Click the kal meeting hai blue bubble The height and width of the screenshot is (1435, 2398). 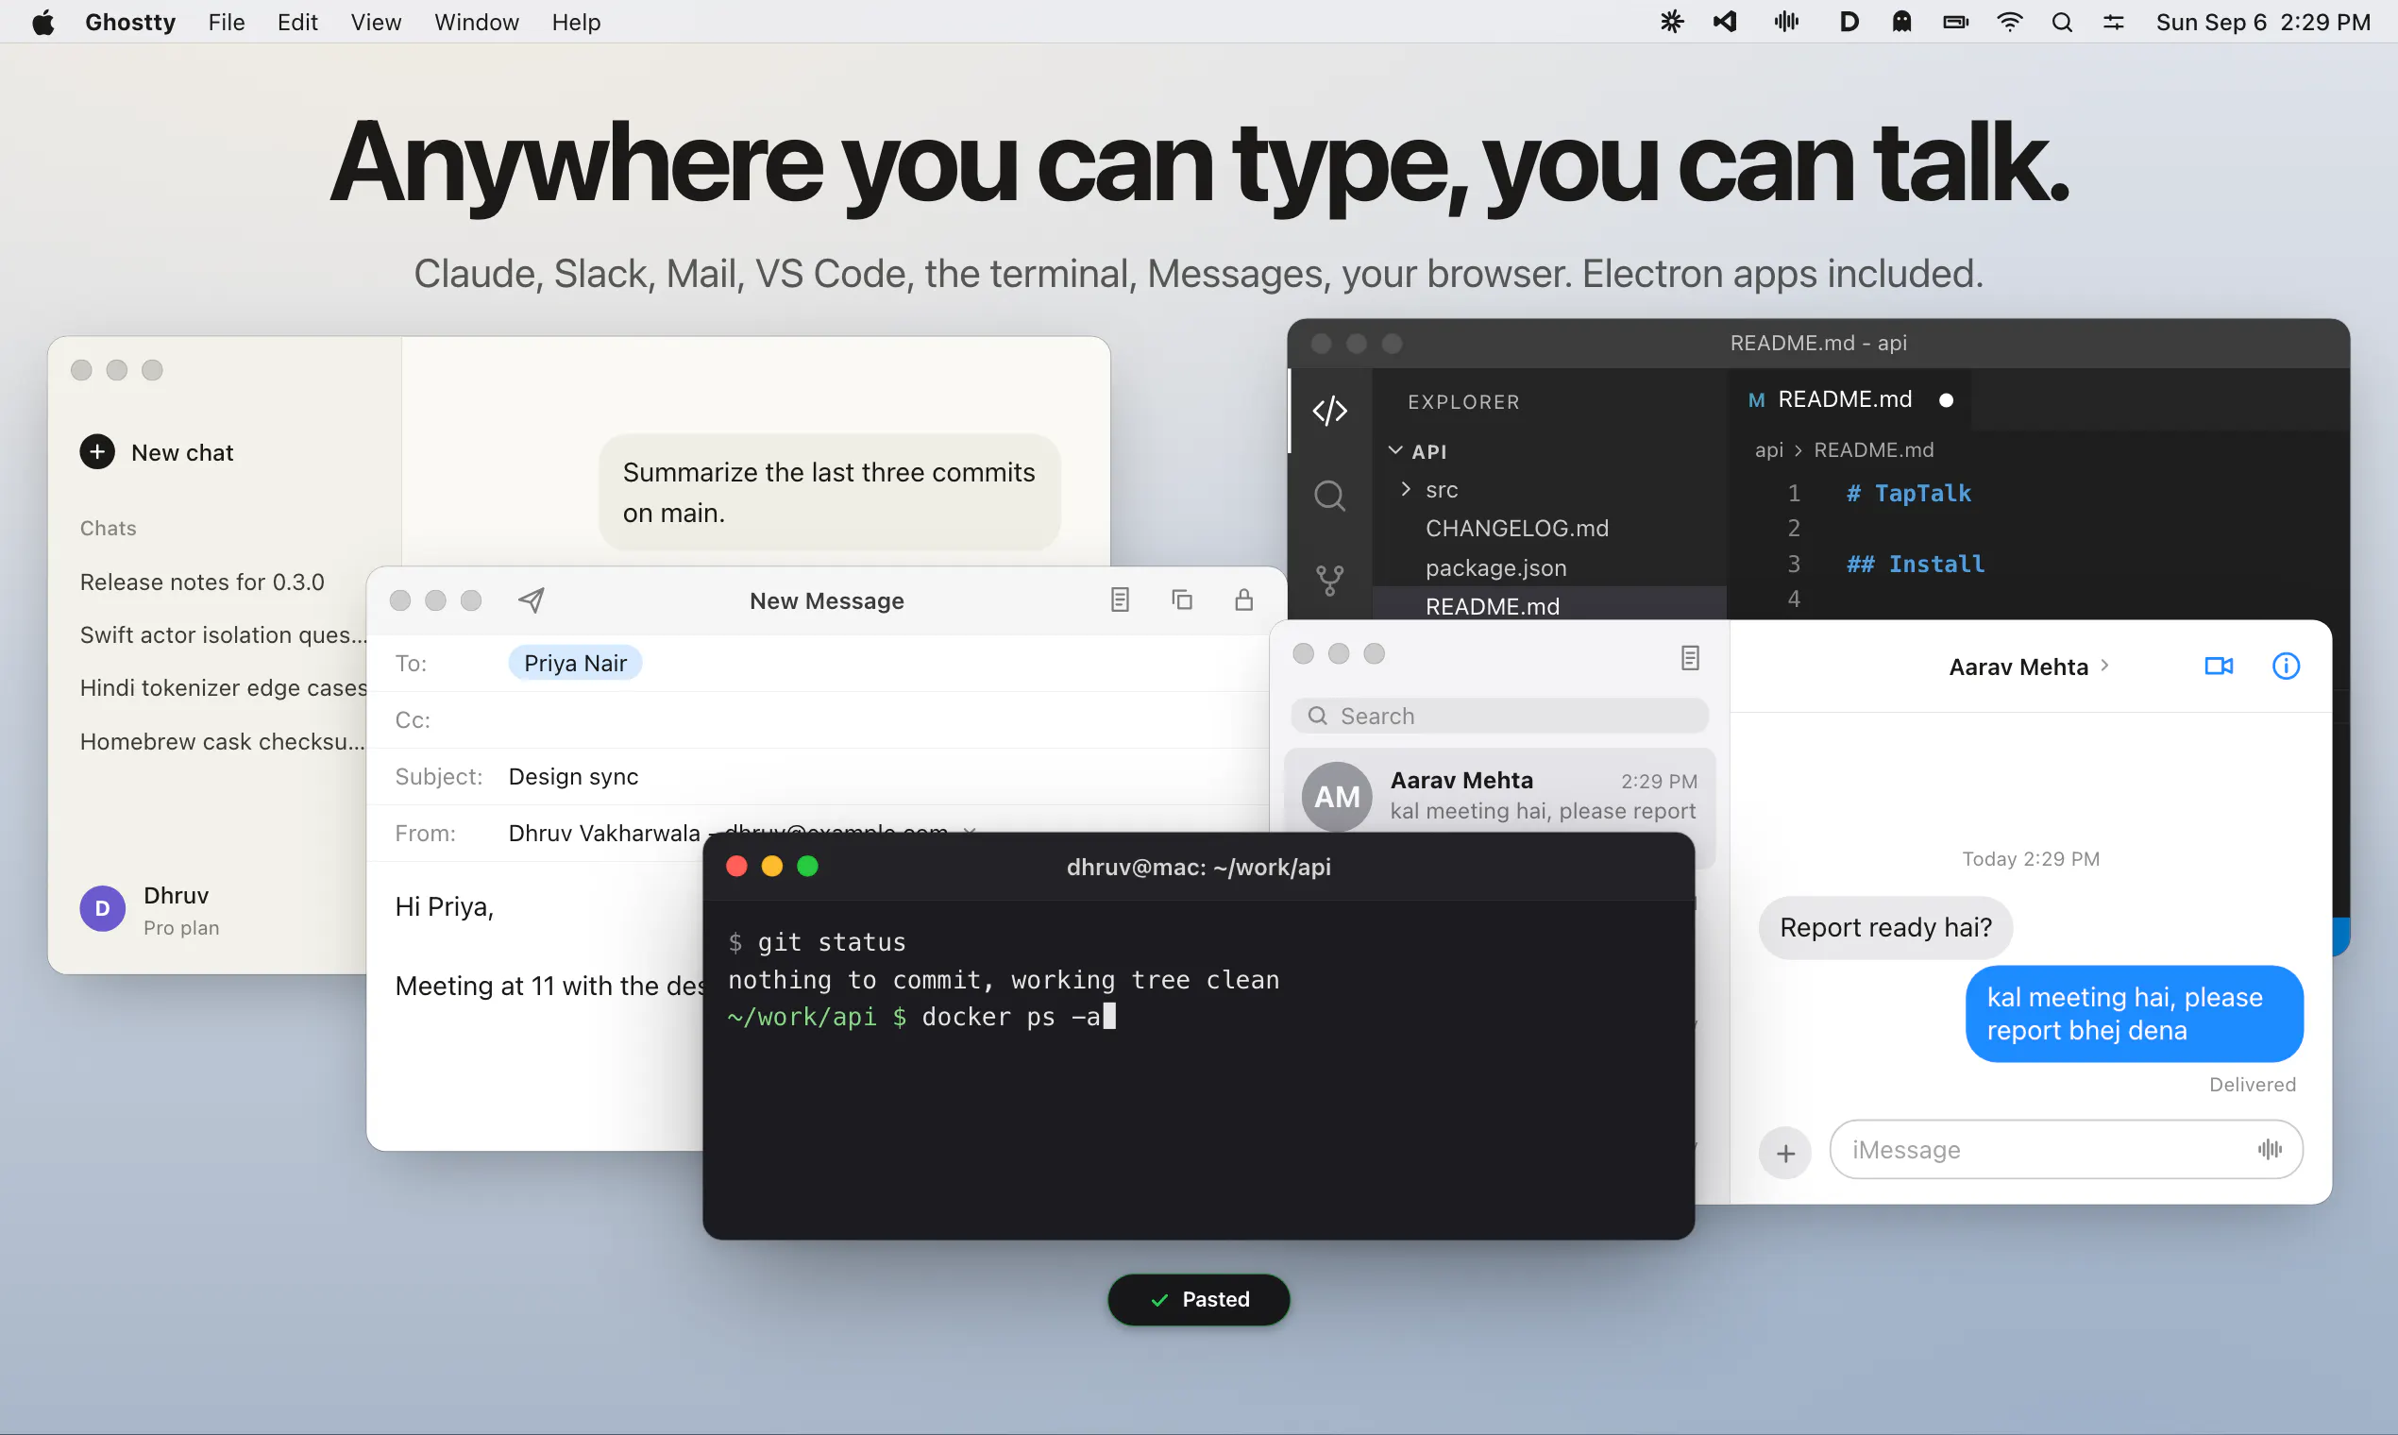click(2134, 1013)
